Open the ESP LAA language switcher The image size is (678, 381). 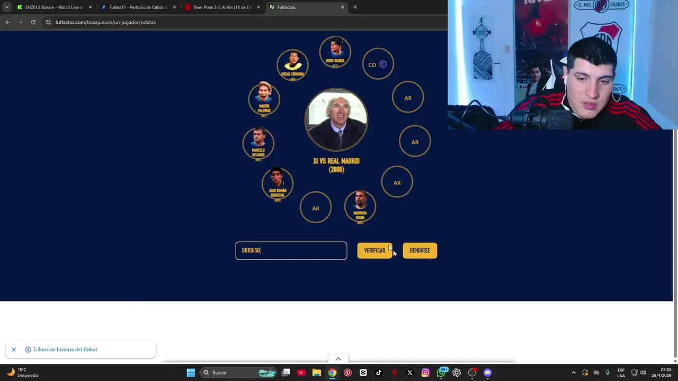click(621, 373)
